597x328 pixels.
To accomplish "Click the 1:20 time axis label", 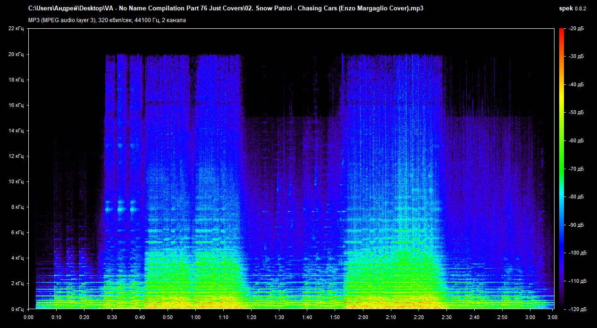I will [x=252, y=318].
